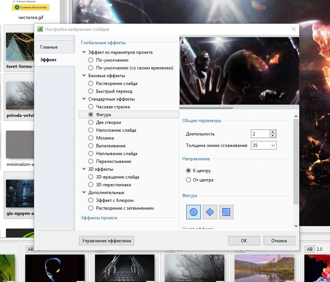Choose Перелистывание effect
330x282 pixels.
pos(91,161)
